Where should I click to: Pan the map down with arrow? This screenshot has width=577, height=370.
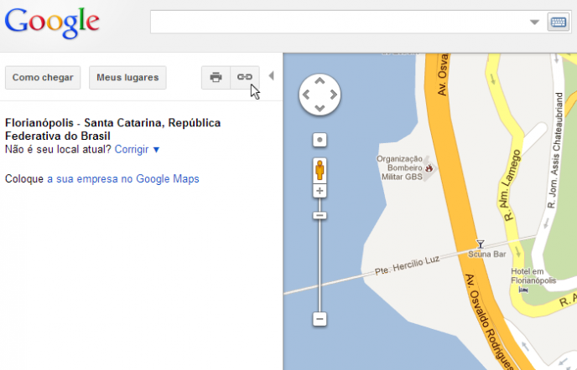[x=320, y=108]
